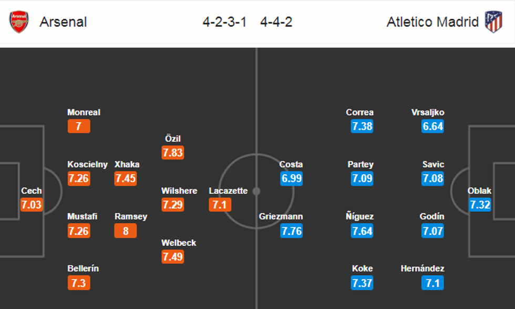Open the Arsenal team name link
The image size is (515, 309).
64,22
